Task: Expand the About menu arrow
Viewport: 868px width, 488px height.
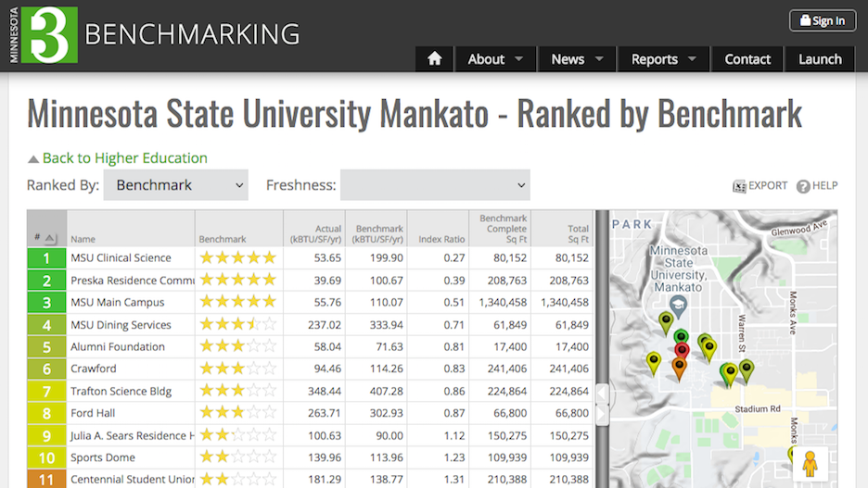Action: (x=518, y=58)
